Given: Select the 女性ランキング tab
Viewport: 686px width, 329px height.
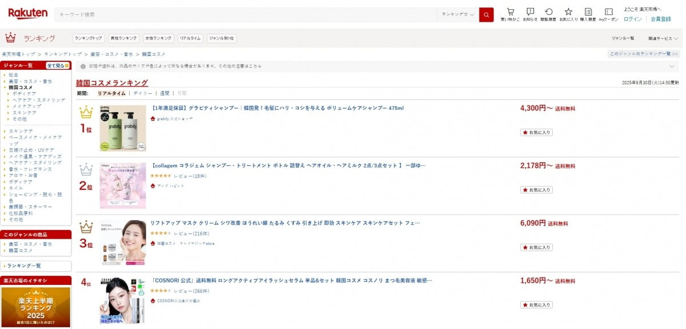Looking at the screenshot, I should tap(158, 38).
